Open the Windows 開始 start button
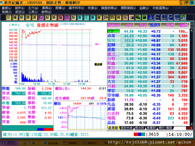This screenshot has width=195, height=146. coord(10,143)
